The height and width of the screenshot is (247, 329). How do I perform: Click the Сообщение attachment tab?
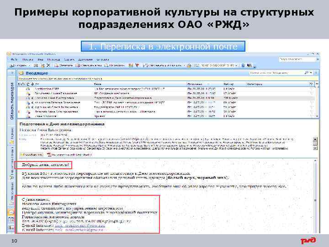pyautogui.click(x=32, y=155)
